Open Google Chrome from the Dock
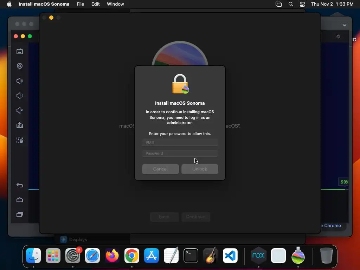Viewport: 360px width, 270px height. pyautogui.click(x=132, y=256)
